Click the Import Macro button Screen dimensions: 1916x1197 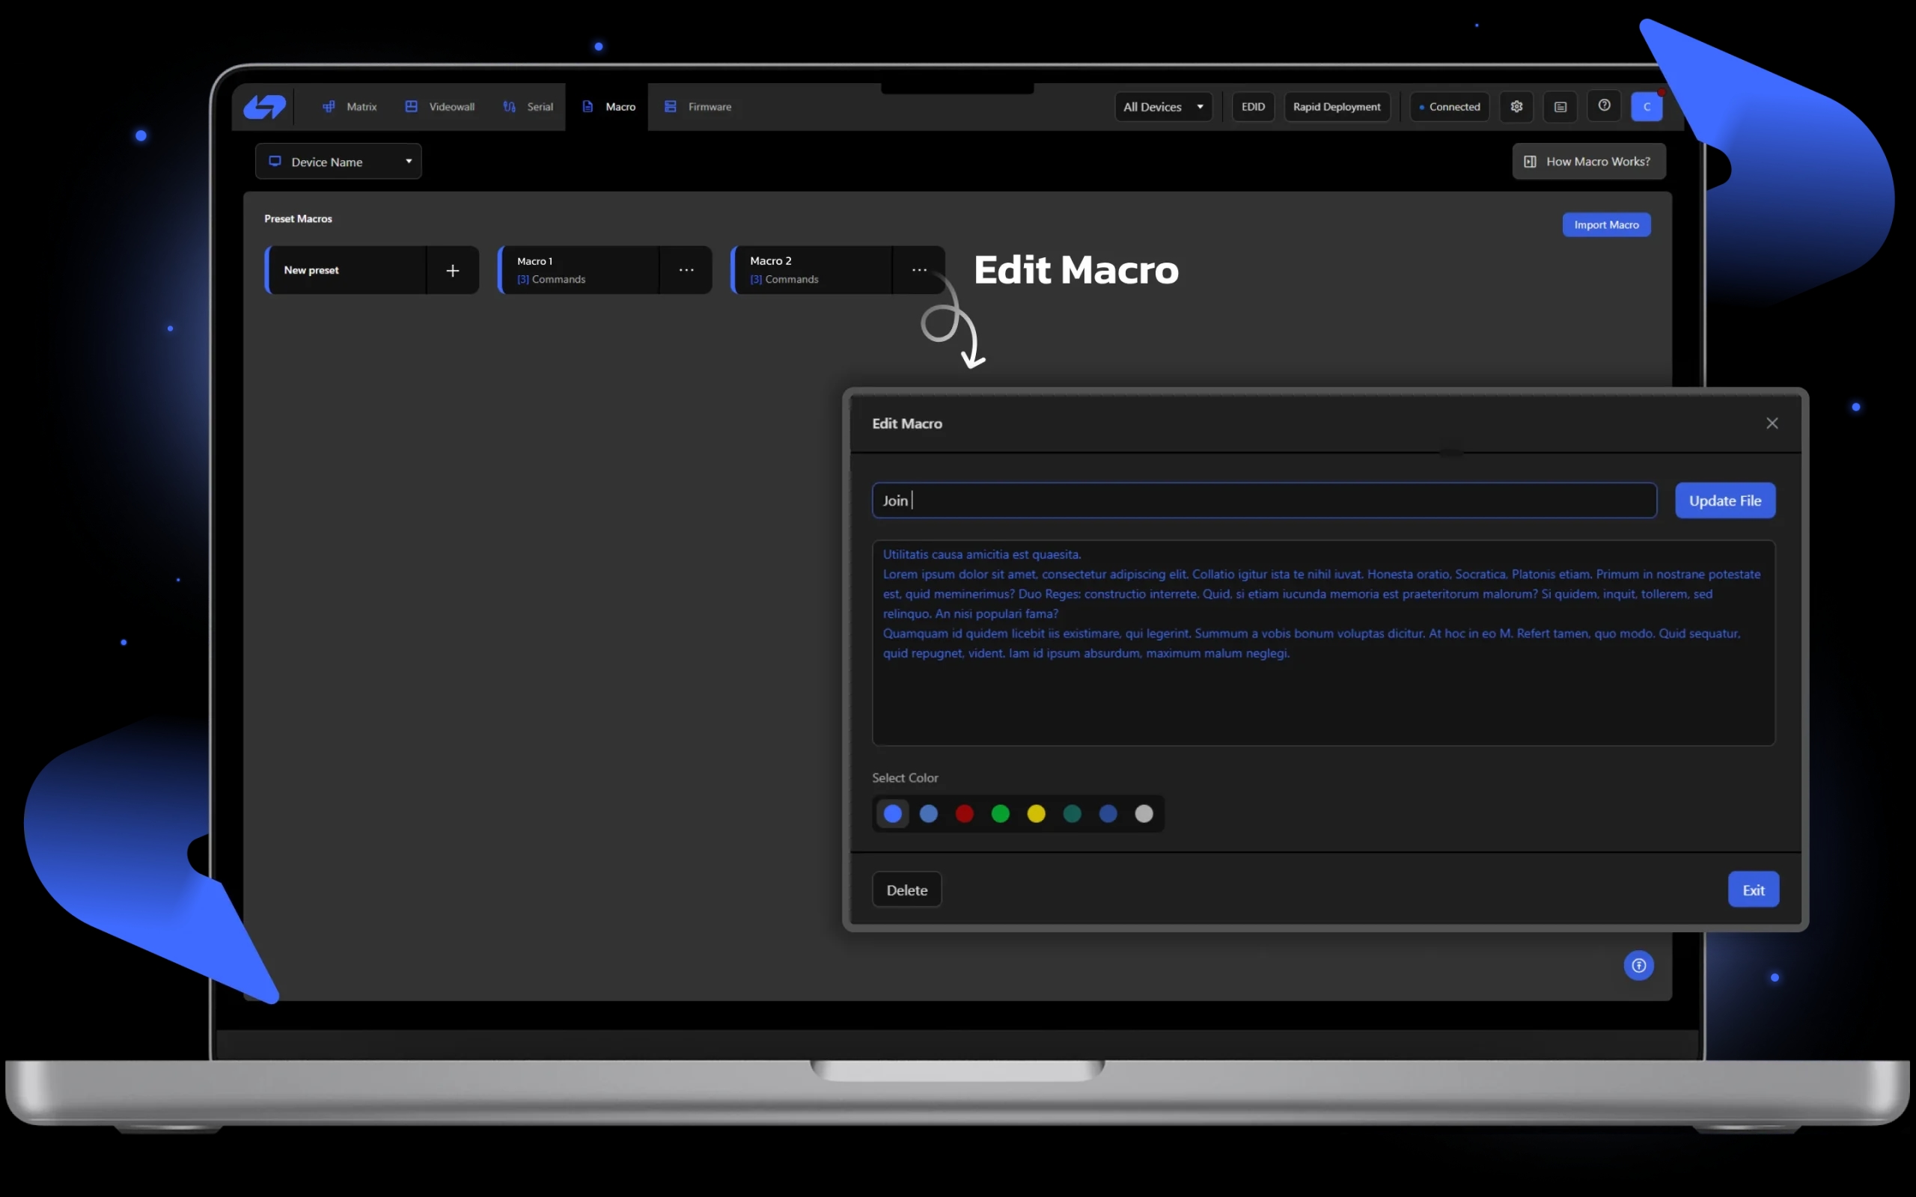pyautogui.click(x=1606, y=224)
